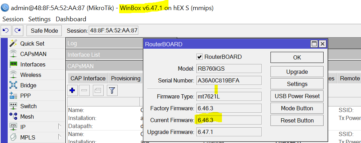Click the Bridge arrows icon

tap(13, 85)
